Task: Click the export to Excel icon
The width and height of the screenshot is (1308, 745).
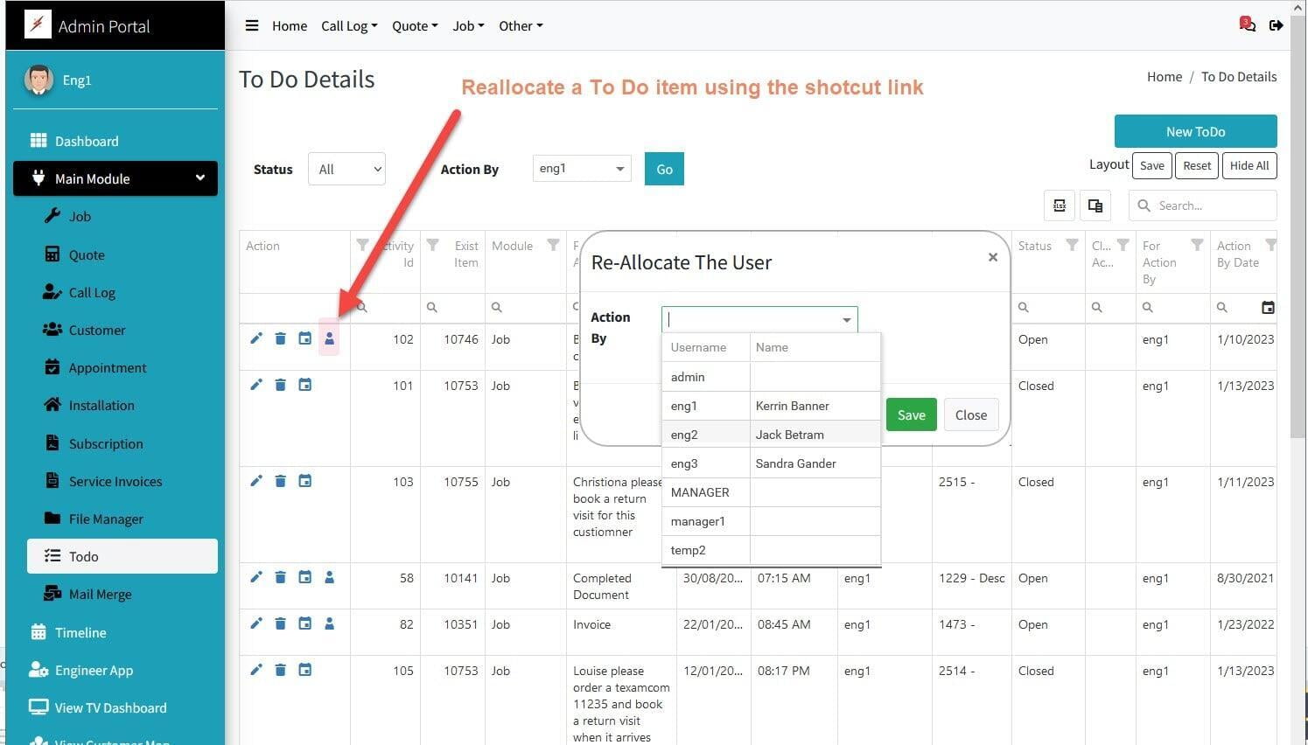Action: 1060,205
